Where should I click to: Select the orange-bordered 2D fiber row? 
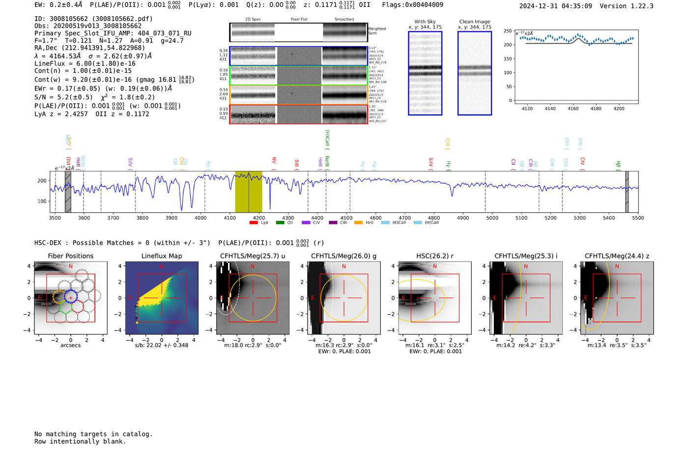[299, 95]
